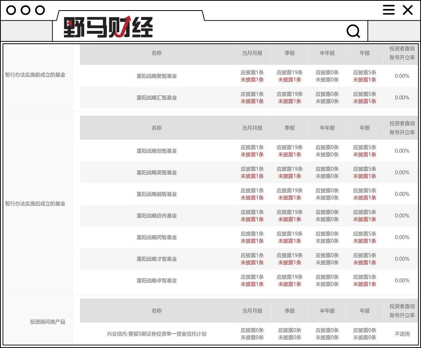Click 同智基金 0.00% account rate
421x348 pixels.
[402, 237]
